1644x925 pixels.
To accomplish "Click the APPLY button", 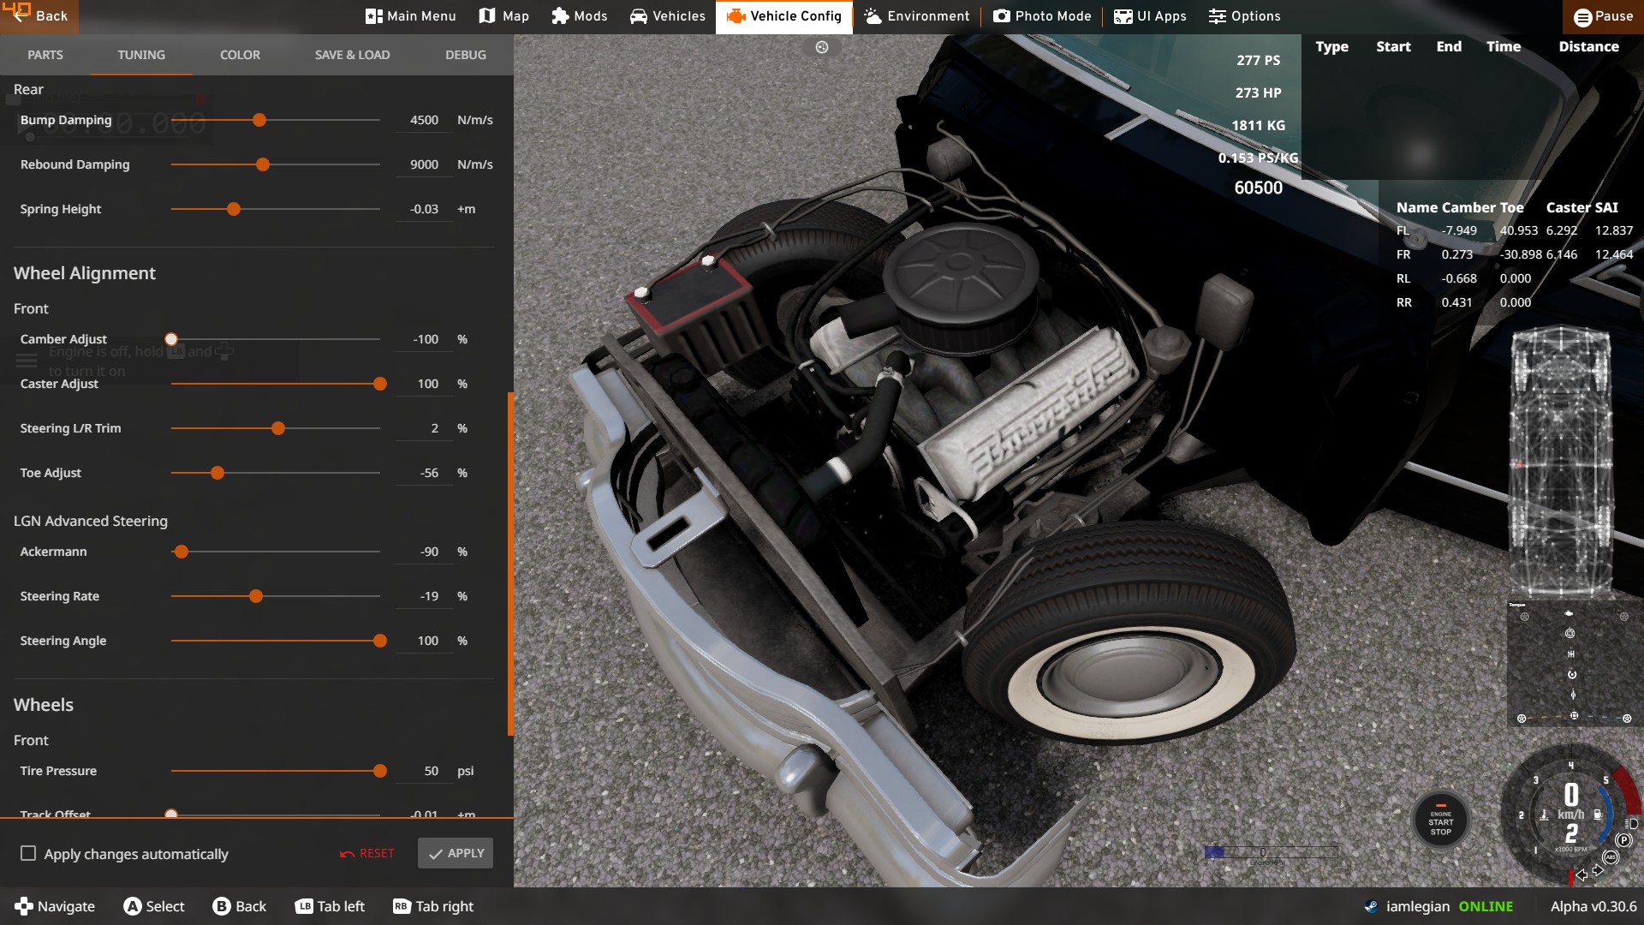I will 456,853.
